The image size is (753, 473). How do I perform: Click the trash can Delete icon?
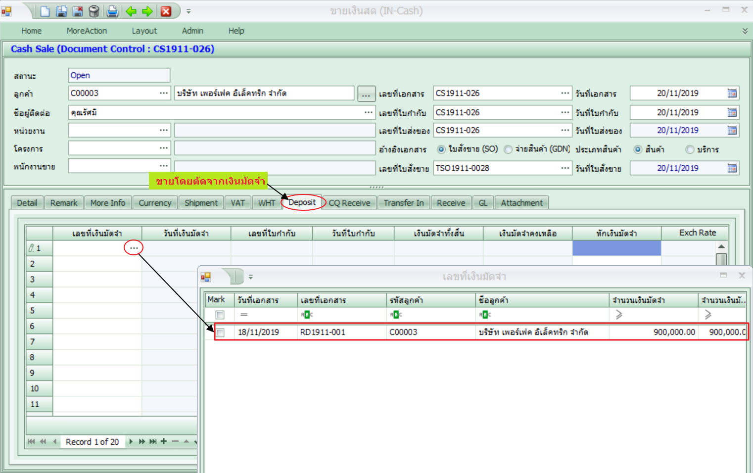point(94,11)
